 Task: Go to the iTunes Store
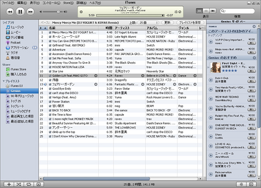click(x=16, y=69)
